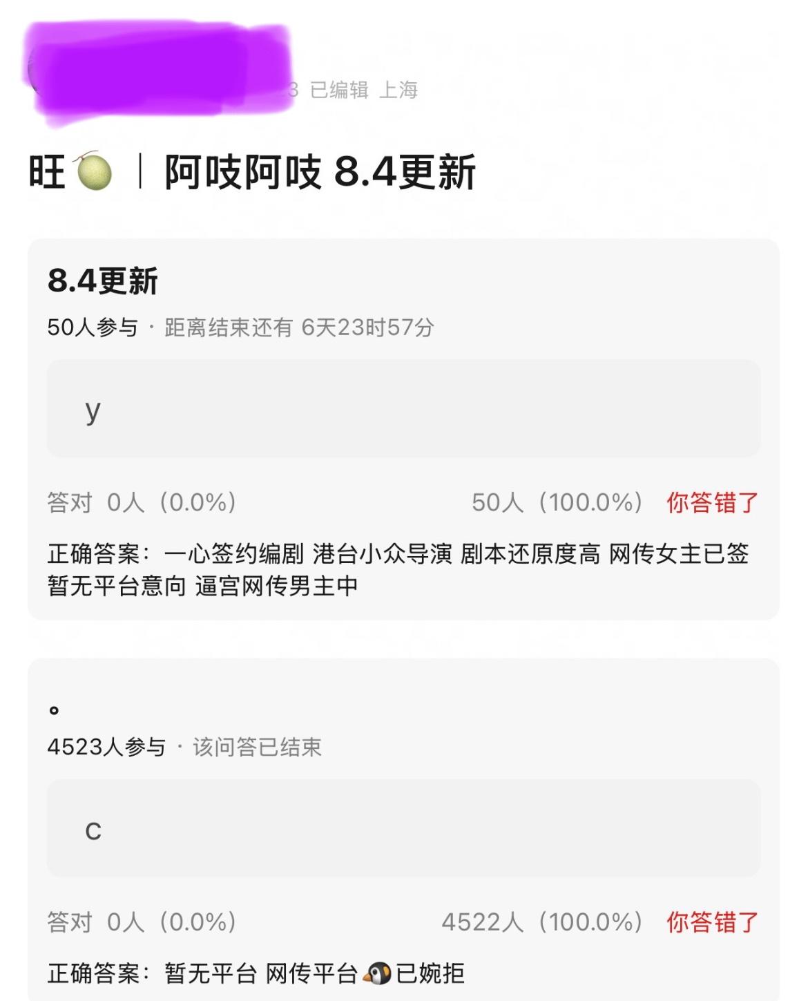The height and width of the screenshot is (1001, 808).
Task: Tap '4522人 (100.0%)' wrong-answer stat
Action: click(543, 922)
